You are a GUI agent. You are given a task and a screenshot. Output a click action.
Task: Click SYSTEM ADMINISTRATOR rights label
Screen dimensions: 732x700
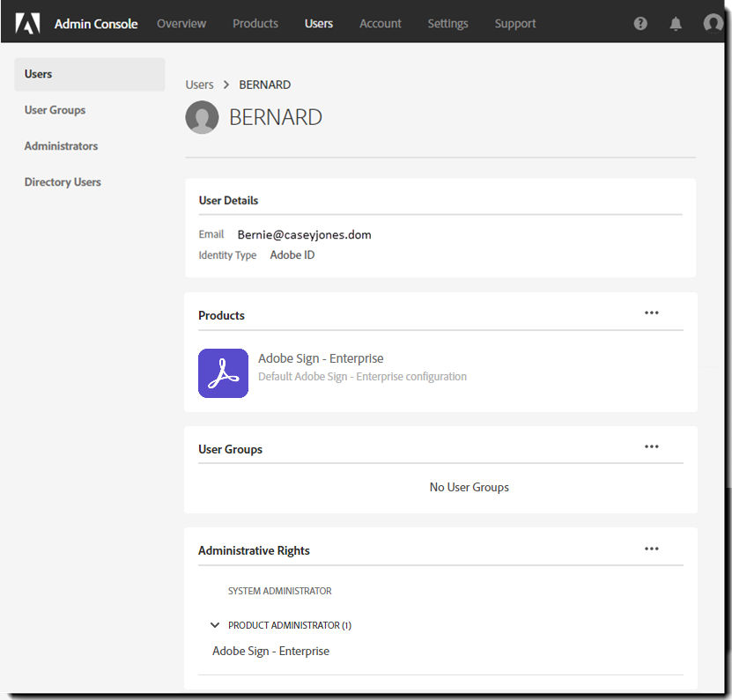[x=279, y=591]
